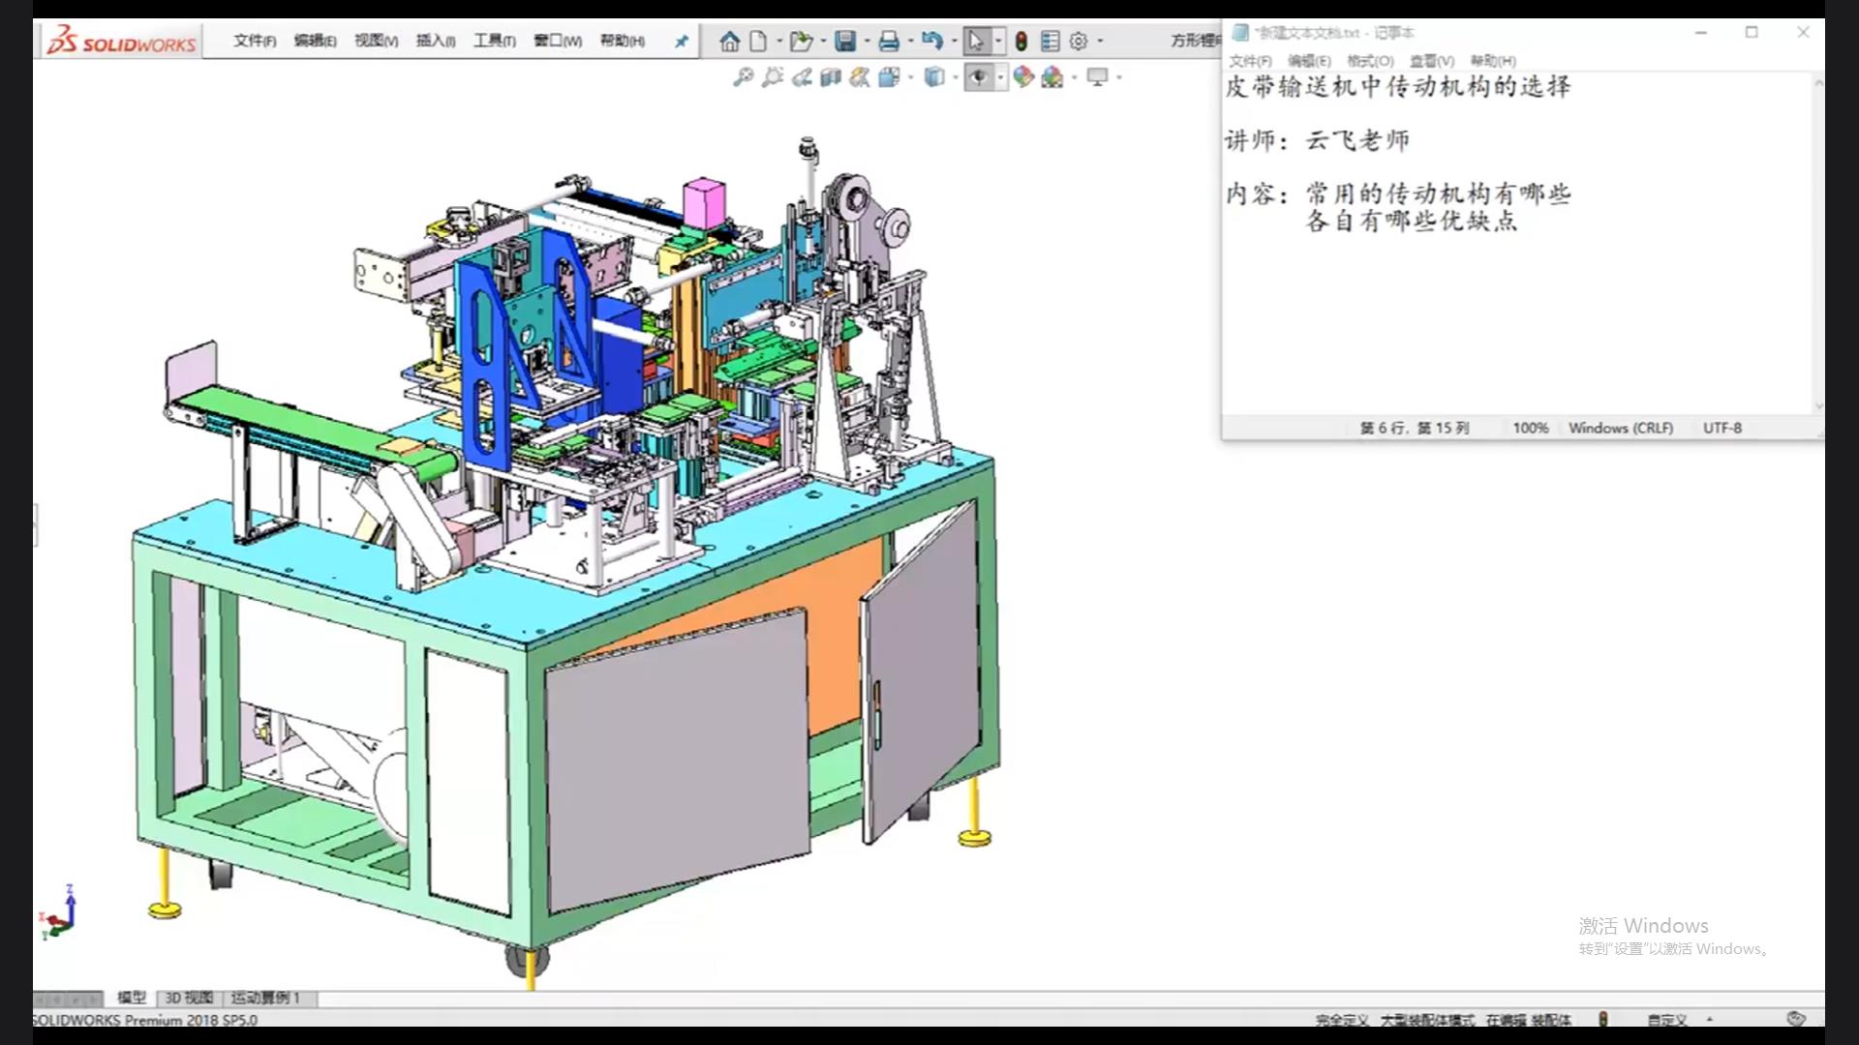Expand the Apply Scene dropdown arrow

pyautogui.click(x=1074, y=76)
